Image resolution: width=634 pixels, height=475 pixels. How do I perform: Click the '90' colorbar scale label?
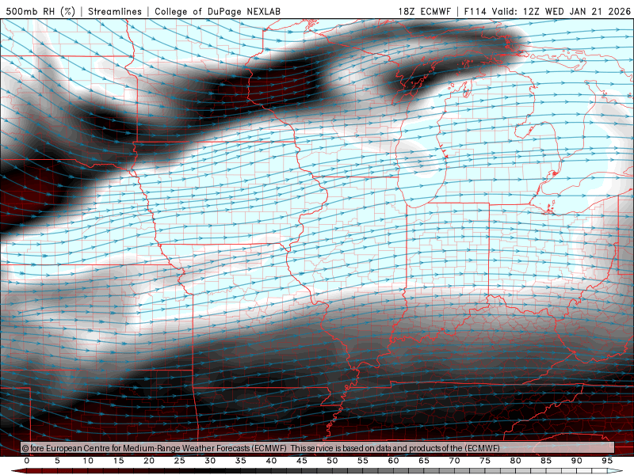pos(577,461)
